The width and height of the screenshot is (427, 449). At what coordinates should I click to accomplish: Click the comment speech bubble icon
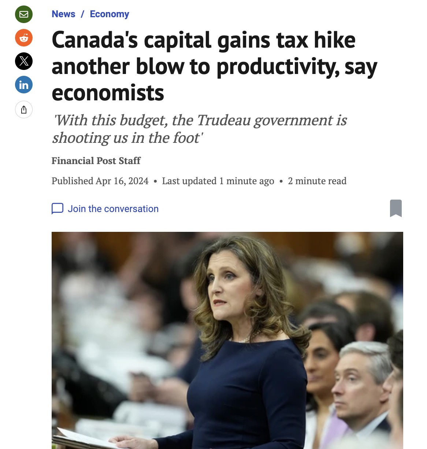[x=57, y=209]
